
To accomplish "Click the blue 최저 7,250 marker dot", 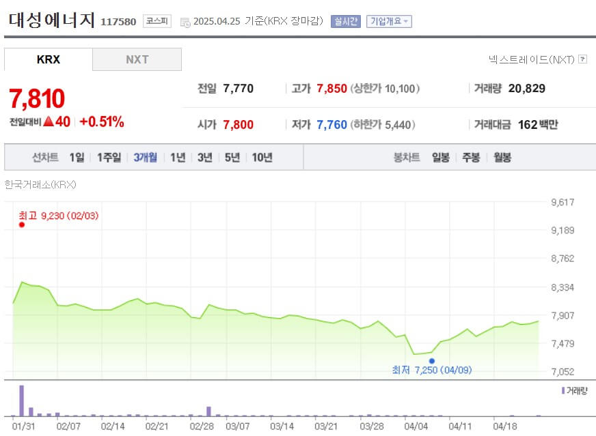I will click(432, 361).
